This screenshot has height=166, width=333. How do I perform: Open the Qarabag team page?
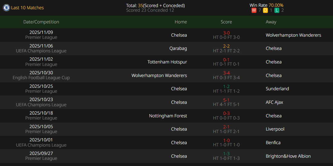(x=178, y=48)
